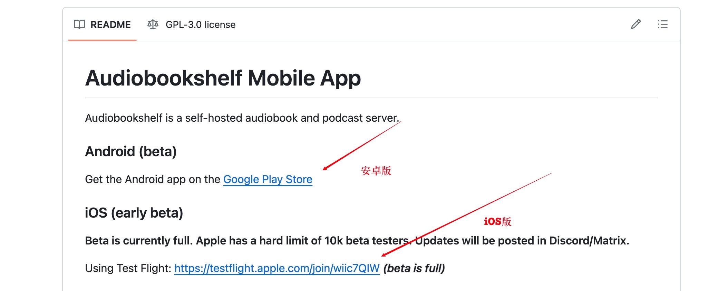Click the italic "(beta is full)" text
727x291 pixels.
pyautogui.click(x=414, y=268)
